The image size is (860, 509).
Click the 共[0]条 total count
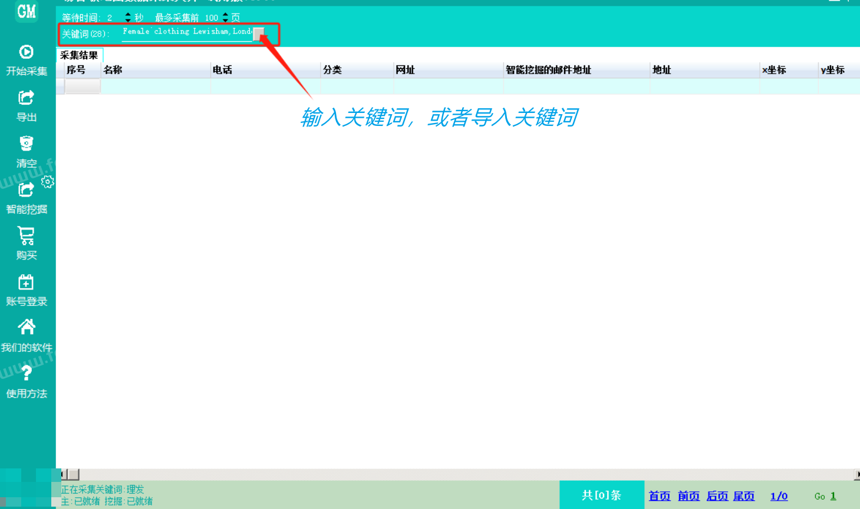click(602, 495)
